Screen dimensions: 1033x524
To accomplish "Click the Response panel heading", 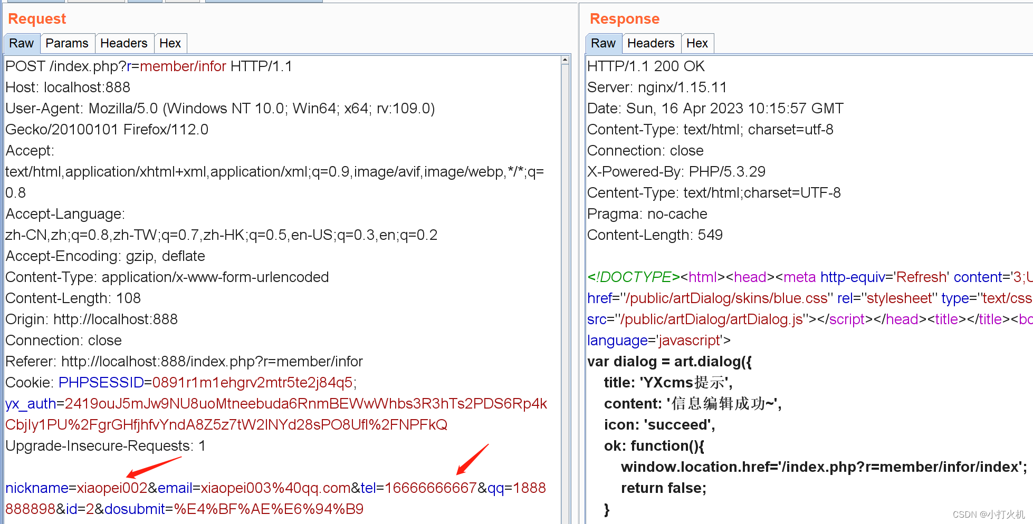I will coord(624,18).
